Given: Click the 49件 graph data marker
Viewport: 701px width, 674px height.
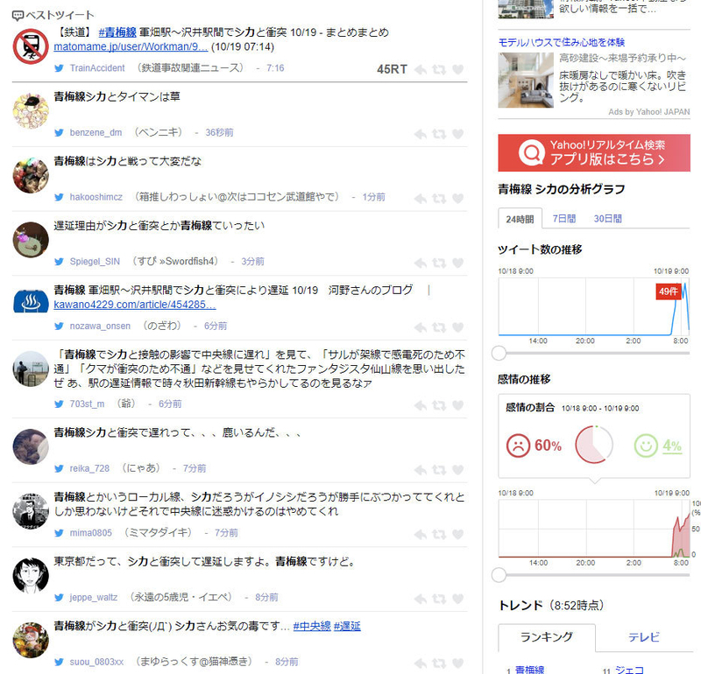Looking at the screenshot, I should click(669, 291).
